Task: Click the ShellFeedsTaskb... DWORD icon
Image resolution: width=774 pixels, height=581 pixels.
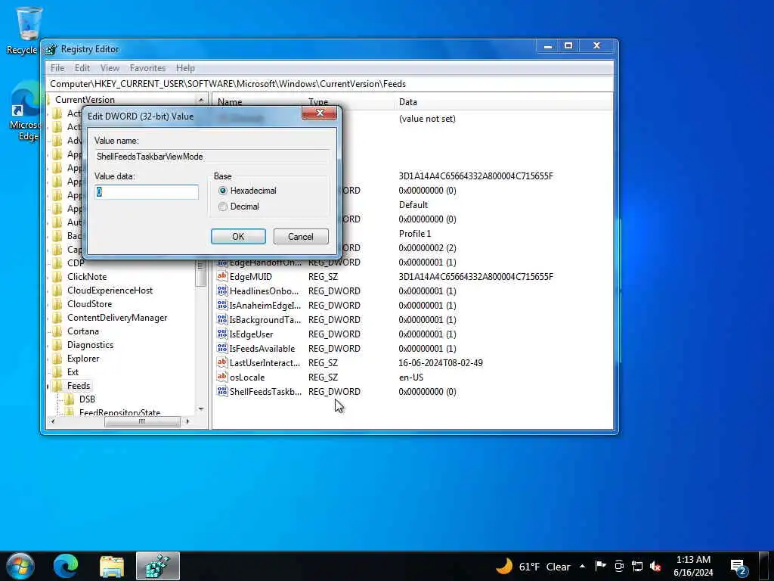Action: coord(222,391)
